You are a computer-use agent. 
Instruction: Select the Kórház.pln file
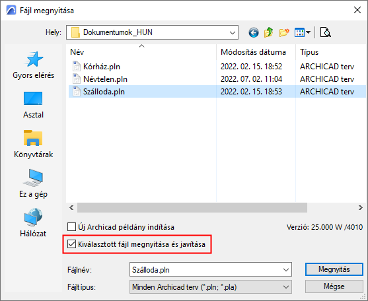(x=102, y=67)
